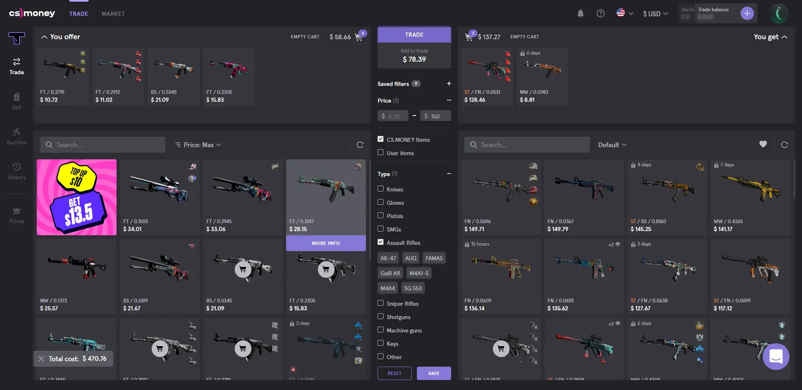Check the Knives type filter
This screenshot has height=390, width=802.
pos(381,189)
